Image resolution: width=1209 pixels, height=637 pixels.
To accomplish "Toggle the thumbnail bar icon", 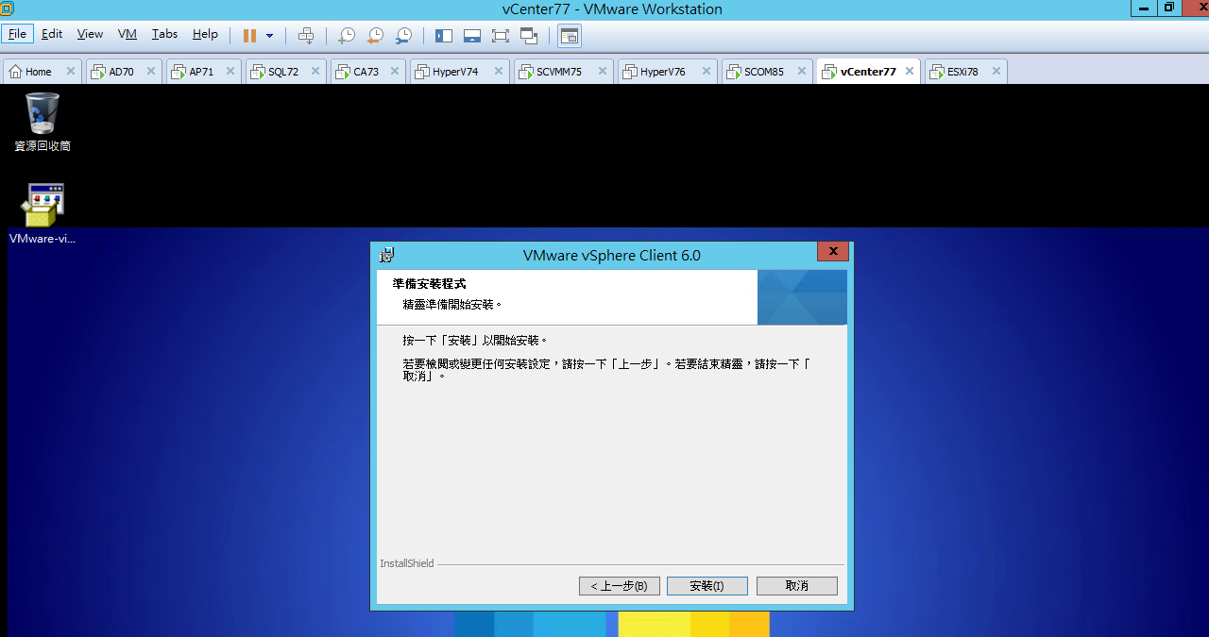I will 472,36.
